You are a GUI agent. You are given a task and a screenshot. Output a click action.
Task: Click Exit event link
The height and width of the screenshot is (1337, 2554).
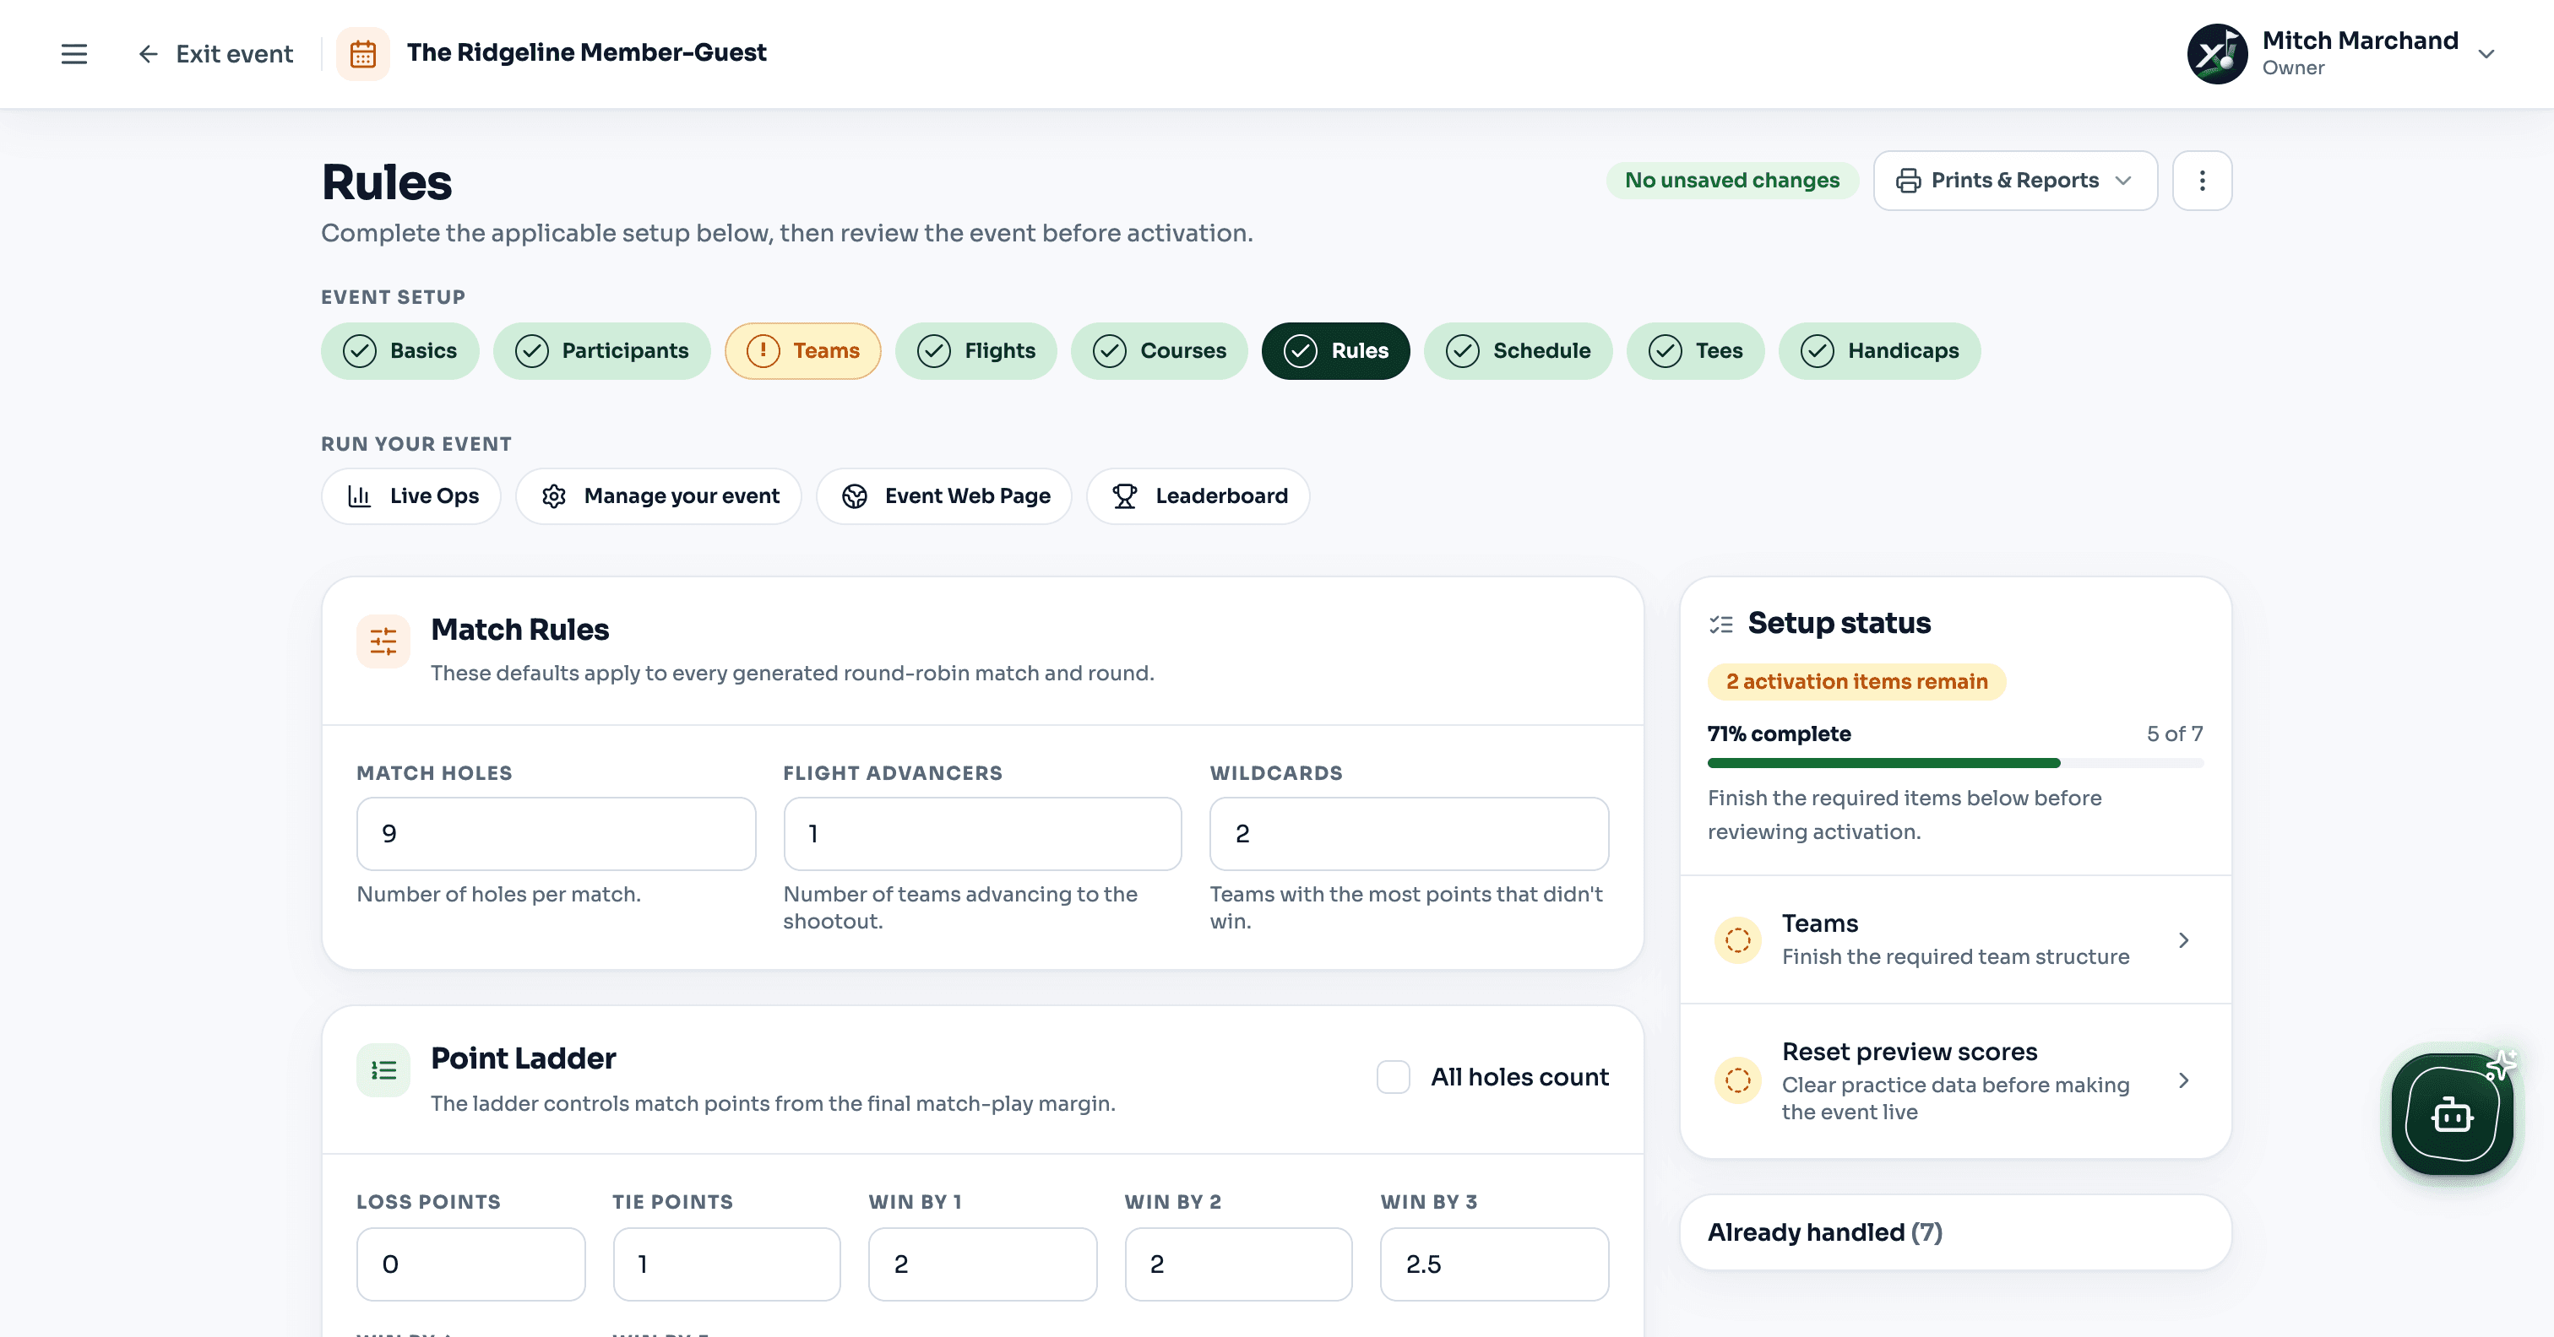(215, 53)
